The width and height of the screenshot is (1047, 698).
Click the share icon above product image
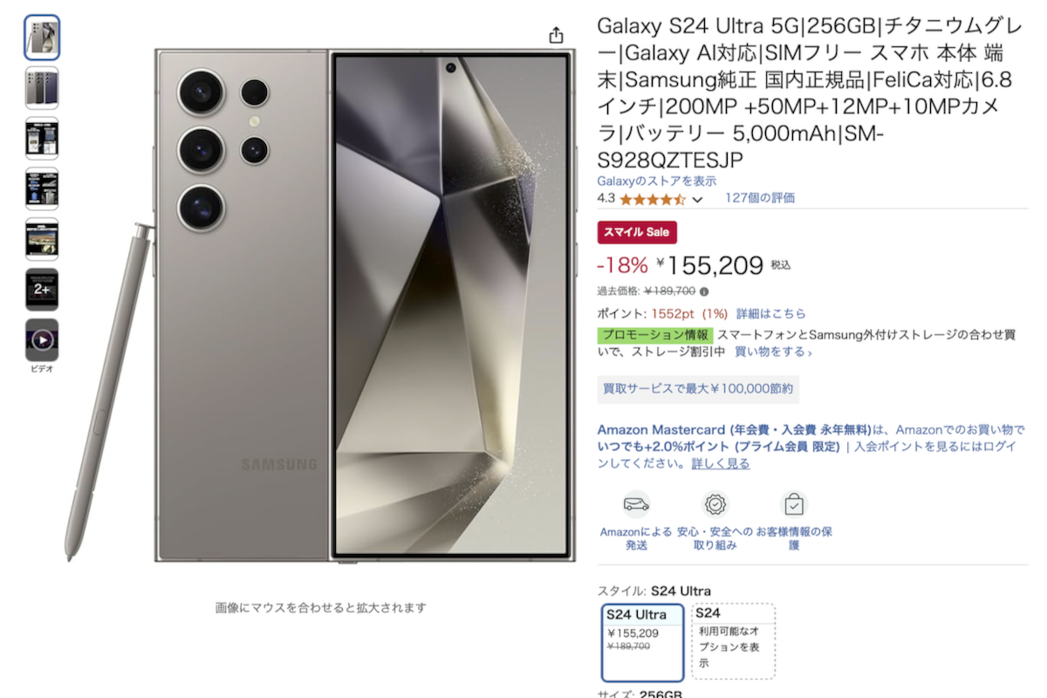(557, 36)
